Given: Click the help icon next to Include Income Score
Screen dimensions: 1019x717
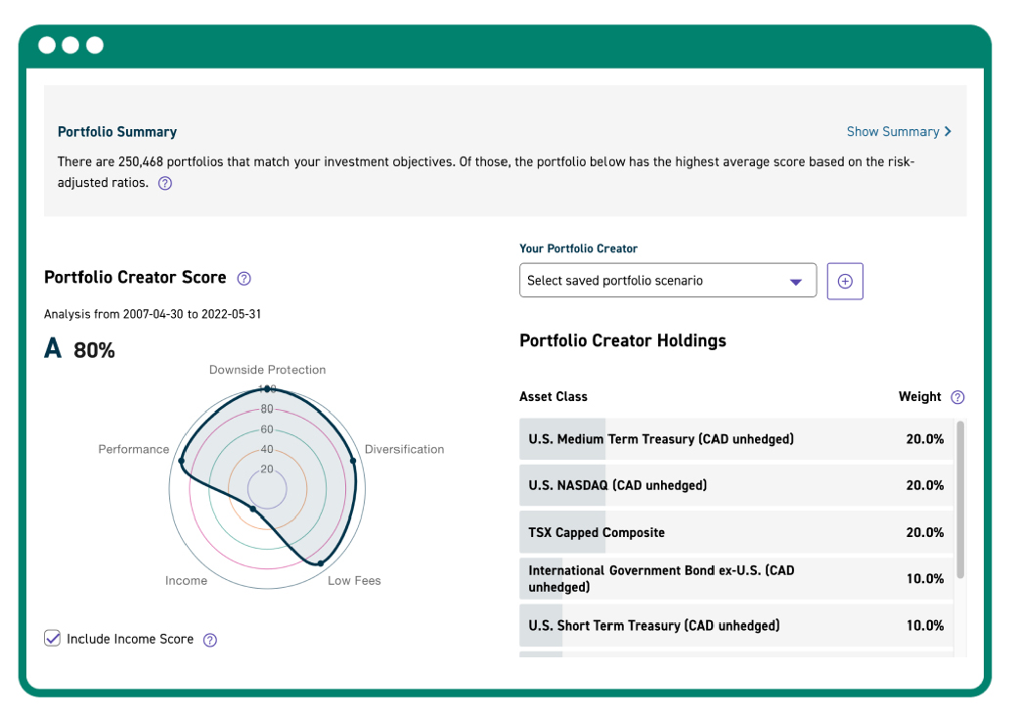Looking at the screenshot, I should pos(209,639).
